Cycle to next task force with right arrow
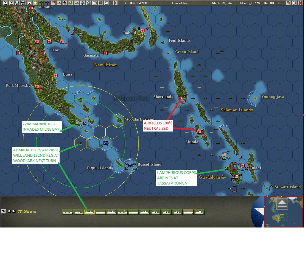The image size is (306, 266). point(14,211)
